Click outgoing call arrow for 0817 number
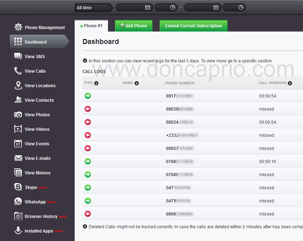303x241 pixels. [88, 96]
